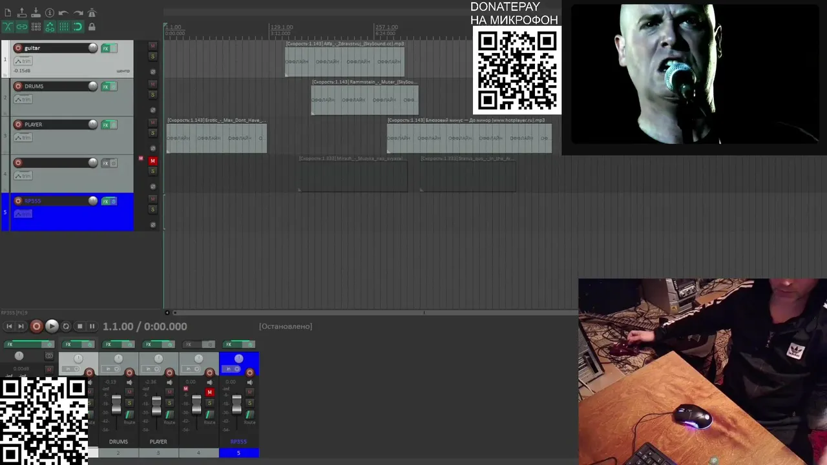The width and height of the screenshot is (827, 465).
Task: Open trim automation menu on track 4
Action: (23, 176)
